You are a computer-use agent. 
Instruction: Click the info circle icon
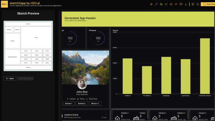click(x=198, y=4)
